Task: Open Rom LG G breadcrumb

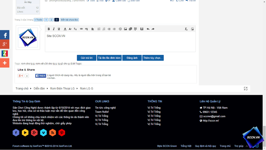Action: coord(86,88)
